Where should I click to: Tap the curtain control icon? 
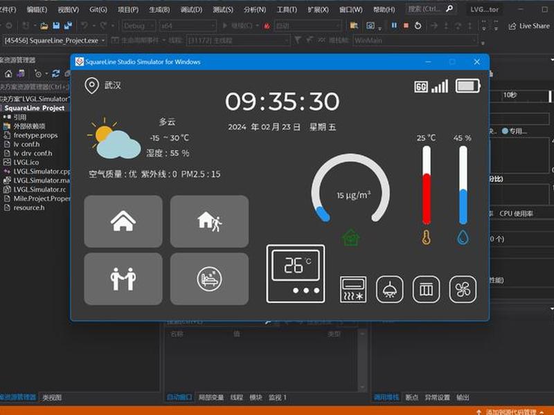click(426, 290)
